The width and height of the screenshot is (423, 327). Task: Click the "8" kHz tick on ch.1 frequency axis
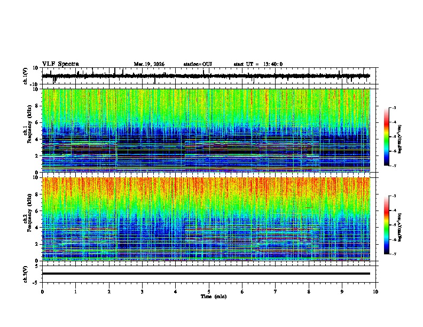point(37,106)
